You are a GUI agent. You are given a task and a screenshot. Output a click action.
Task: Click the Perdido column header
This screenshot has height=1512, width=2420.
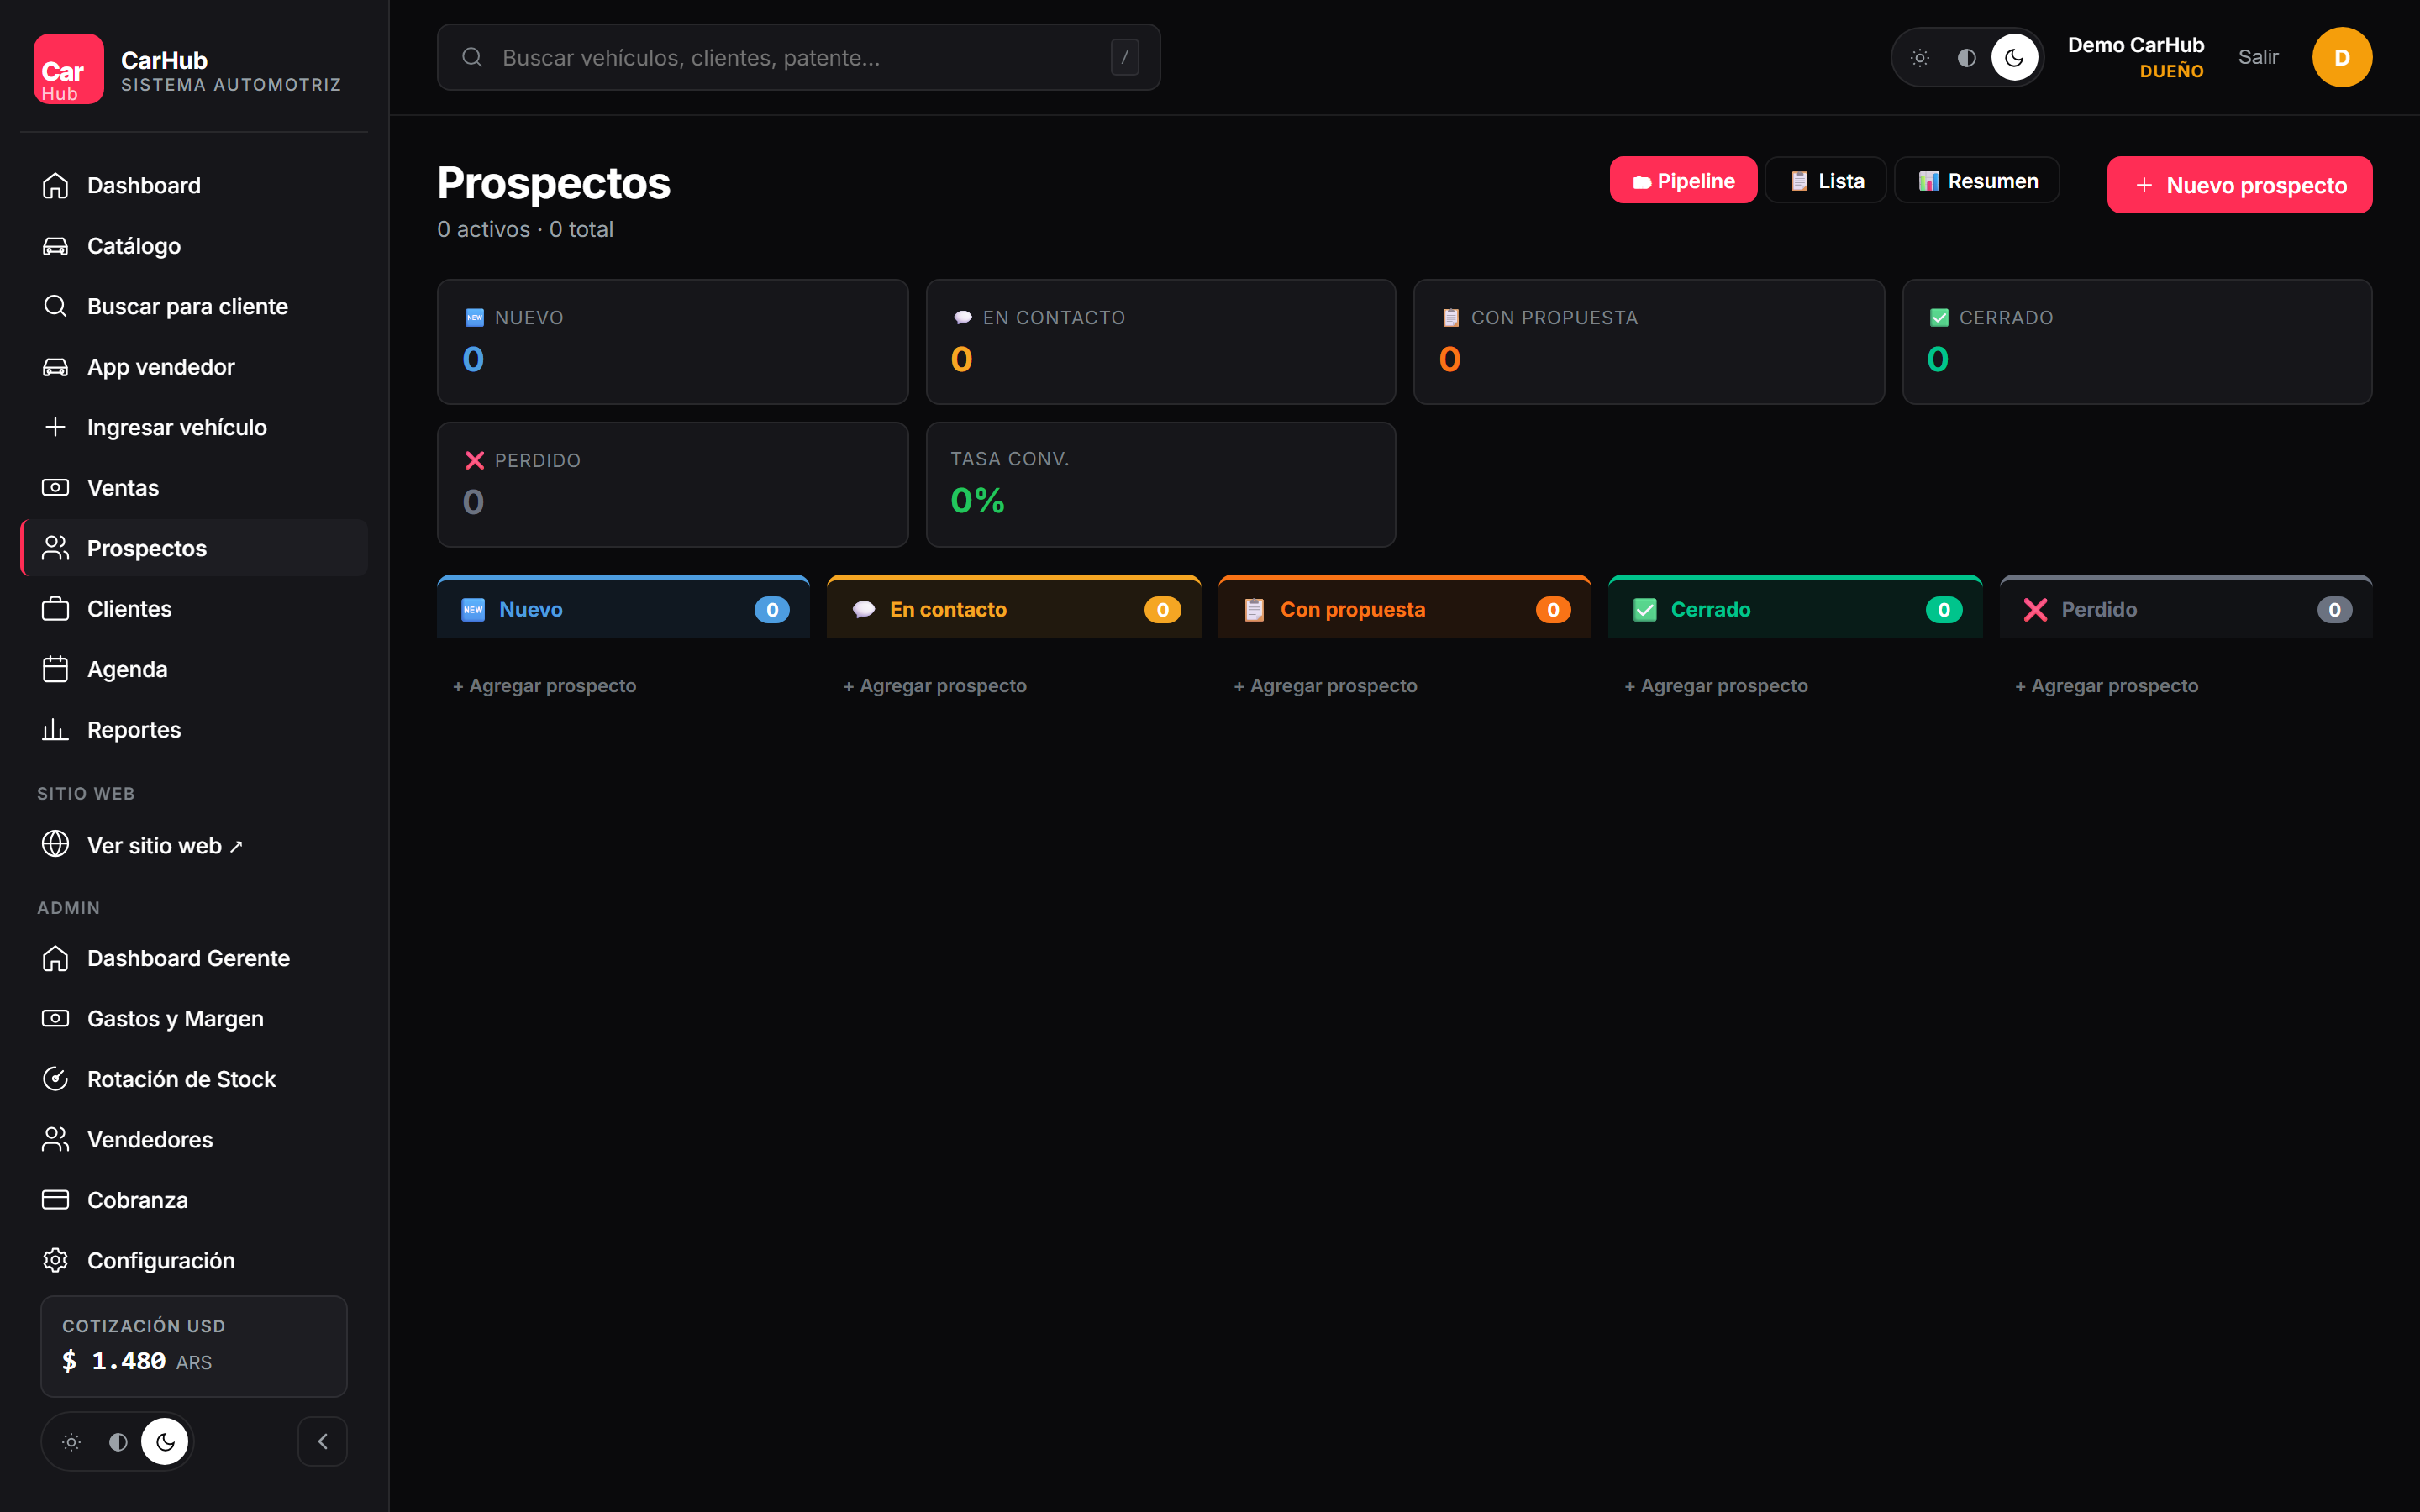click(2185, 608)
